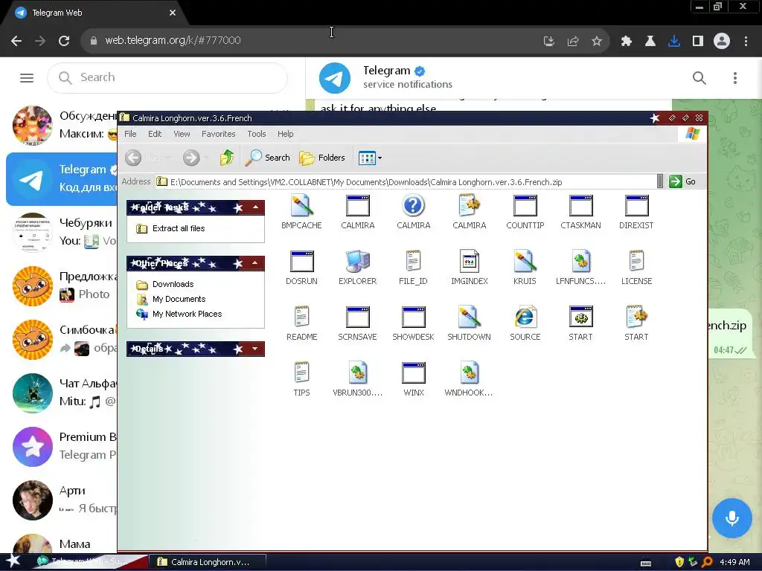Click the Start star button on taskbar
Screen dimensions: 762x571
(x=13, y=561)
